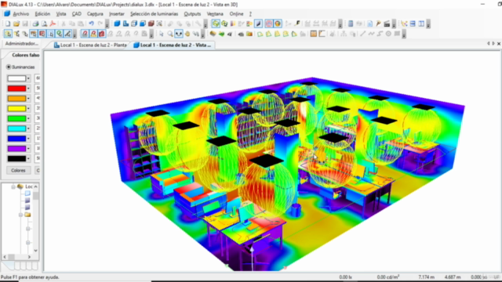
Task: Open the red color swatch dropdown arrow
Action: point(28,89)
